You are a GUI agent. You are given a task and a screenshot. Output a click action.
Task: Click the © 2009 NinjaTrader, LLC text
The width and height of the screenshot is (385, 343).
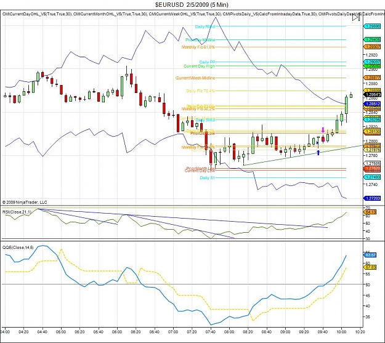click(25, 203)
